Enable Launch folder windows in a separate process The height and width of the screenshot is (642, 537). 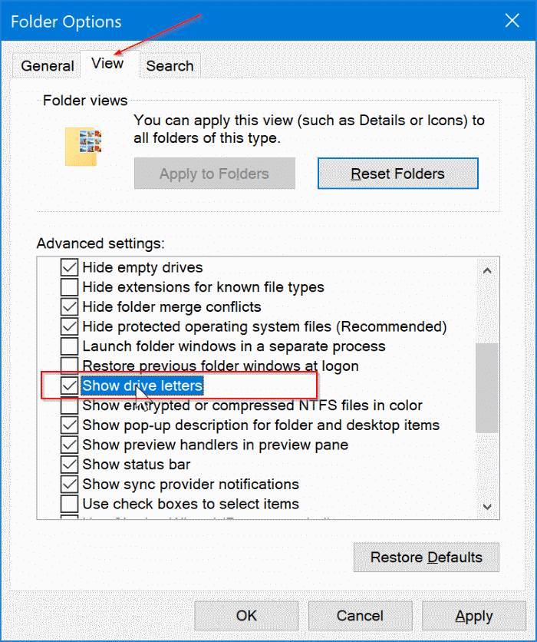pos(69,346)
